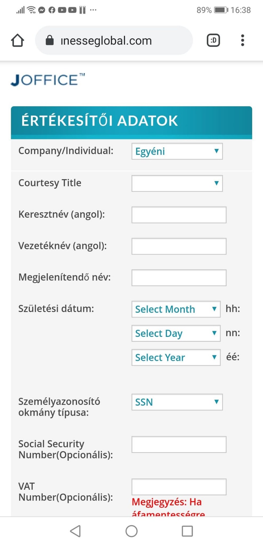Image resolution: width=263 pixels, height=546 pixels.
Task: Focus the VAT Number input field
Action: pyautogui.click(x=179, y=487)
